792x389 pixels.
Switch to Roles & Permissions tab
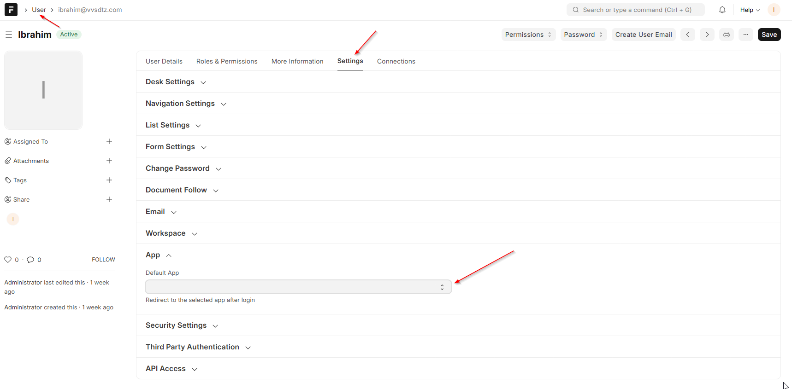pos(227,61)
